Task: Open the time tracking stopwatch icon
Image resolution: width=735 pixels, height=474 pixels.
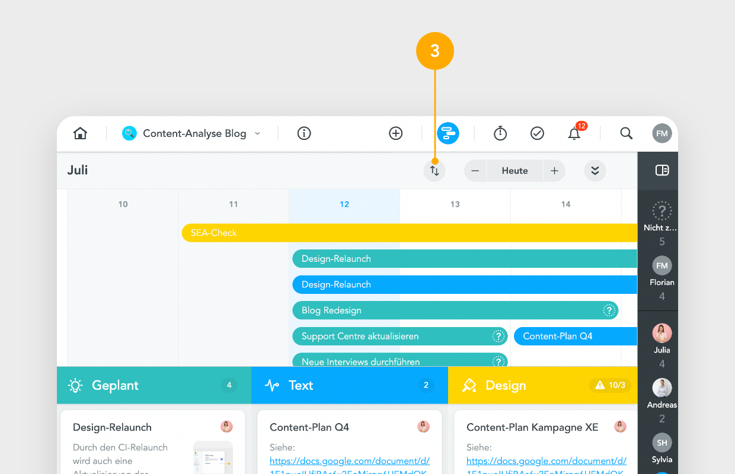Action: click(x=500, y=133)
